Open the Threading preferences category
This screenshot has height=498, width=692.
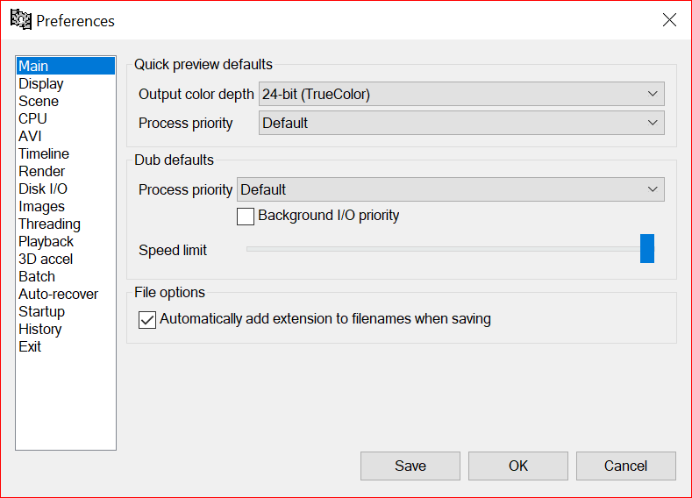tap(49, 224)
